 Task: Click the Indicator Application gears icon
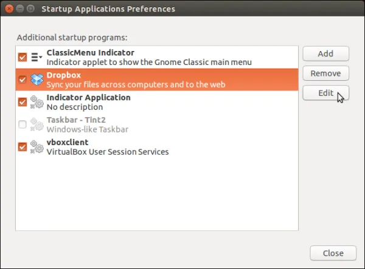coord(37,102)
